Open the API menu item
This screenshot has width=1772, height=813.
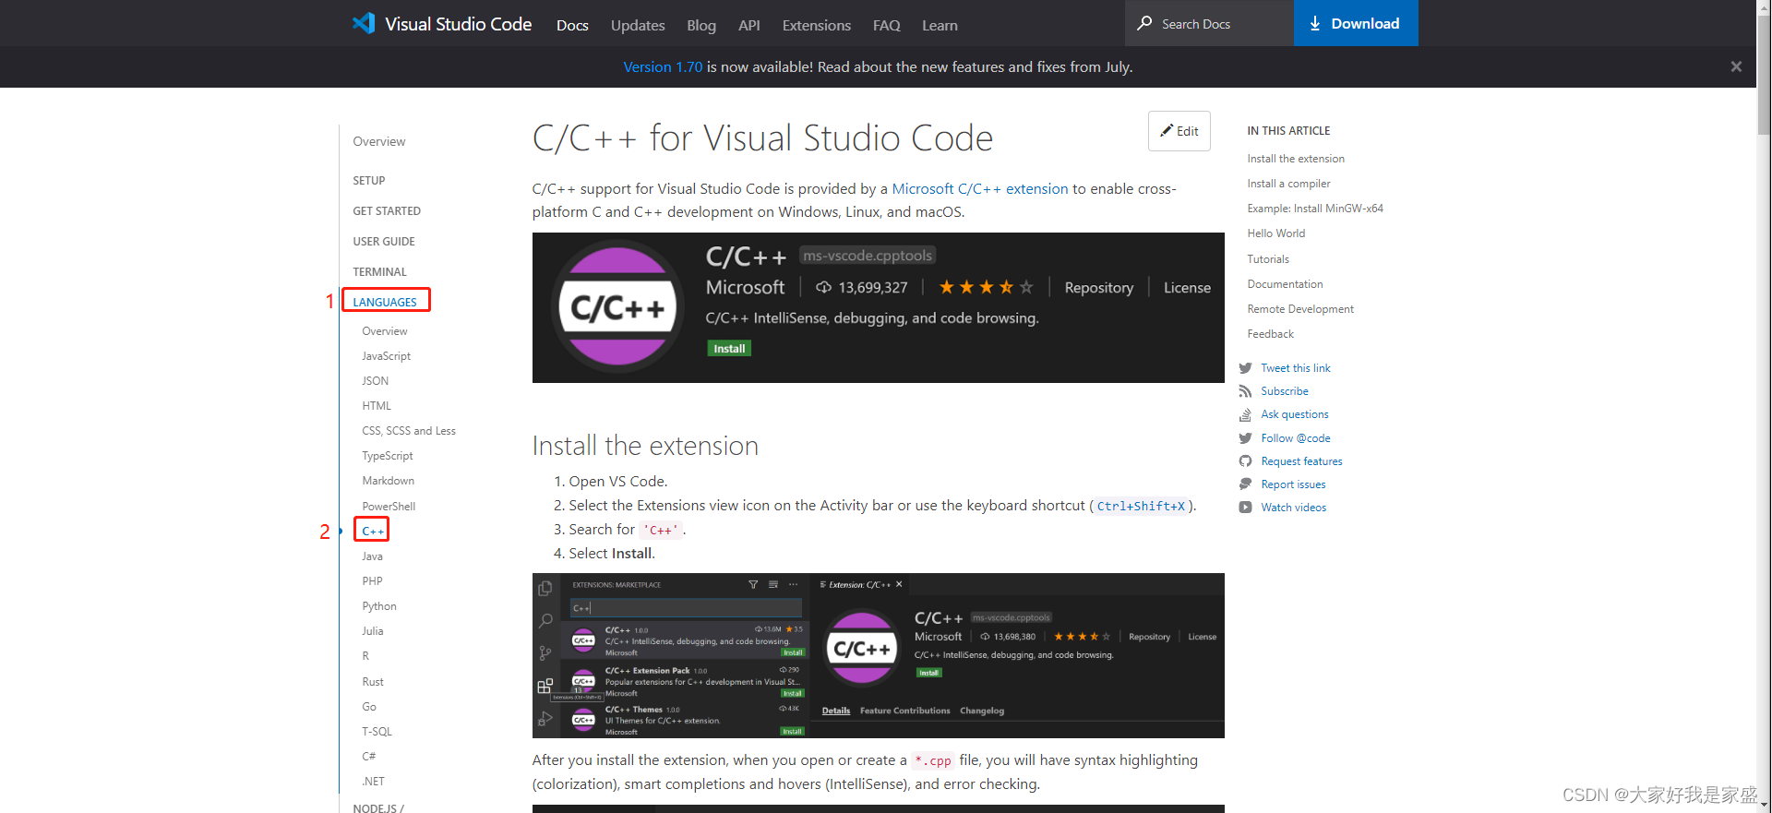click(749, 25)
